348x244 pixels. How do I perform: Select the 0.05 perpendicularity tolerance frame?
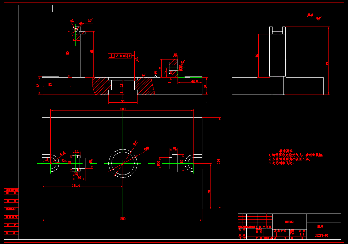tap(120, 56)
